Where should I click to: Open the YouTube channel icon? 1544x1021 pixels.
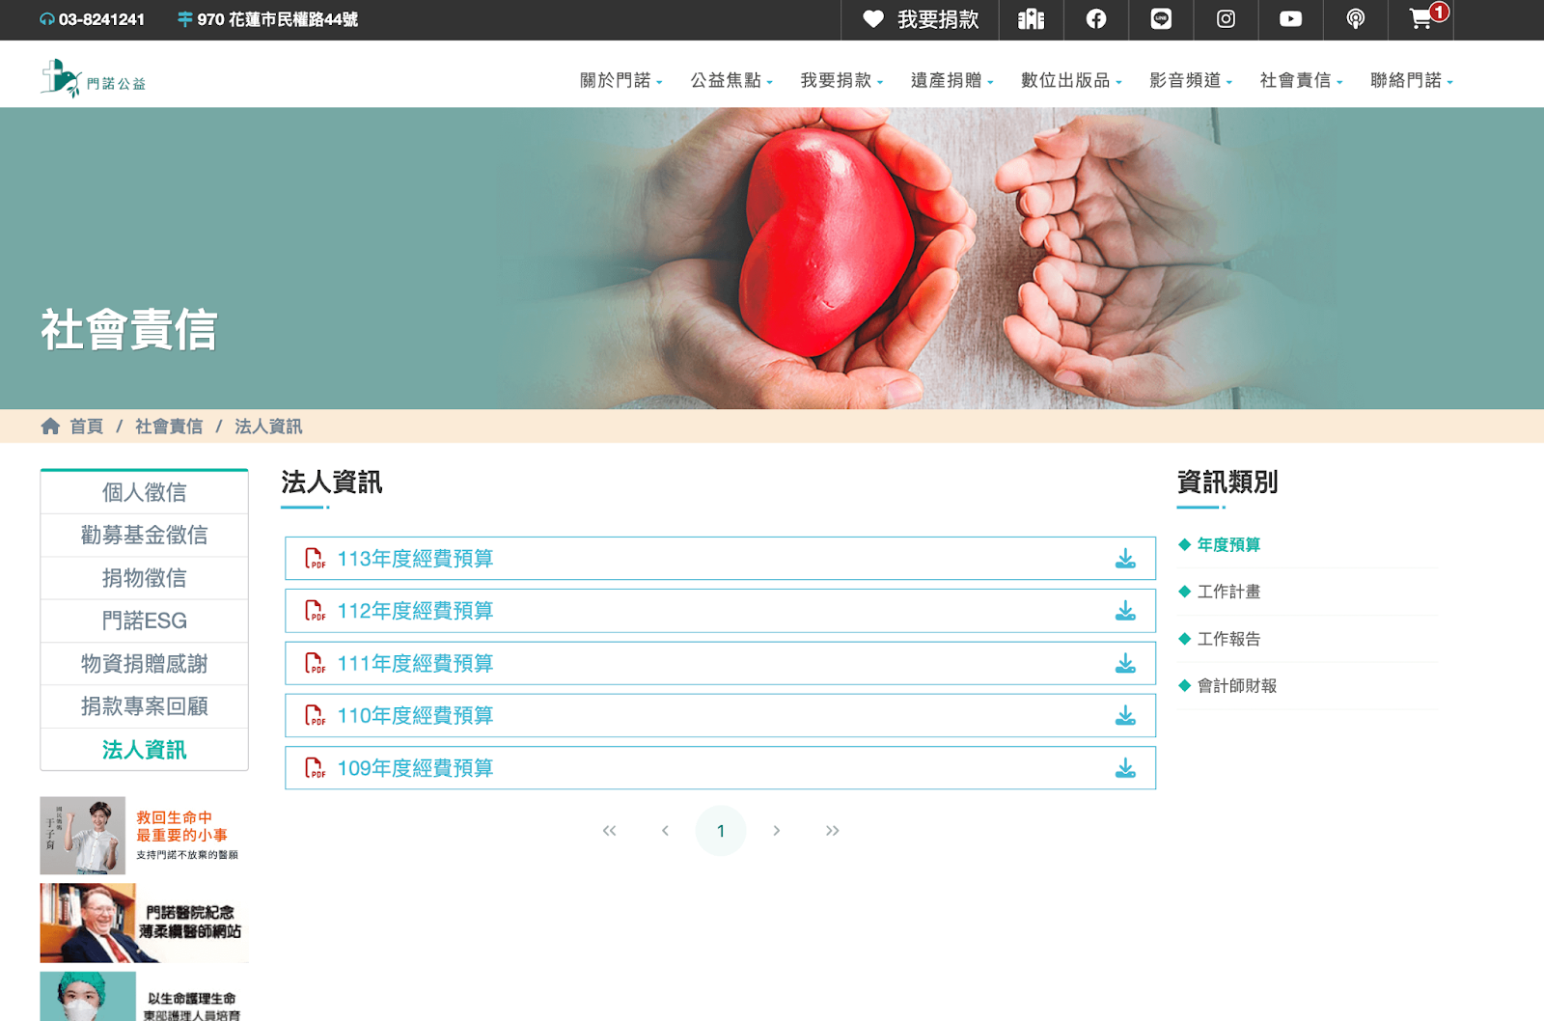(x=1290, y=19)
